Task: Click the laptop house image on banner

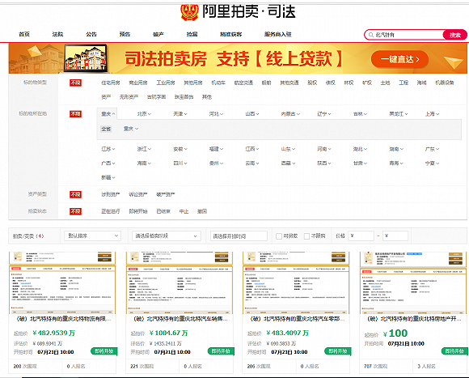Action: 86,58
